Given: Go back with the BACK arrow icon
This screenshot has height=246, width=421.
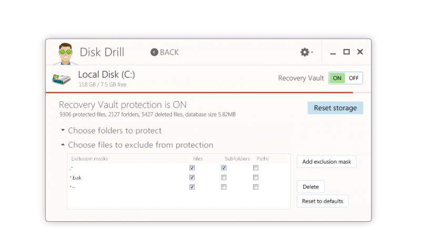Looking at the screenshot, I should (154, 52).
